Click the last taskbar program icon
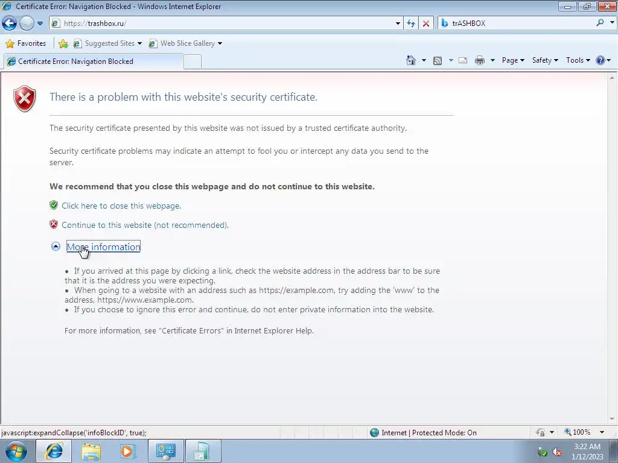 [x=203, y=451]
